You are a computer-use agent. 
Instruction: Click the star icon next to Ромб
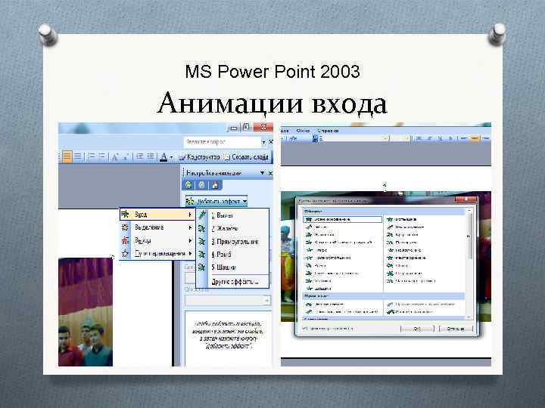[202, 255]
